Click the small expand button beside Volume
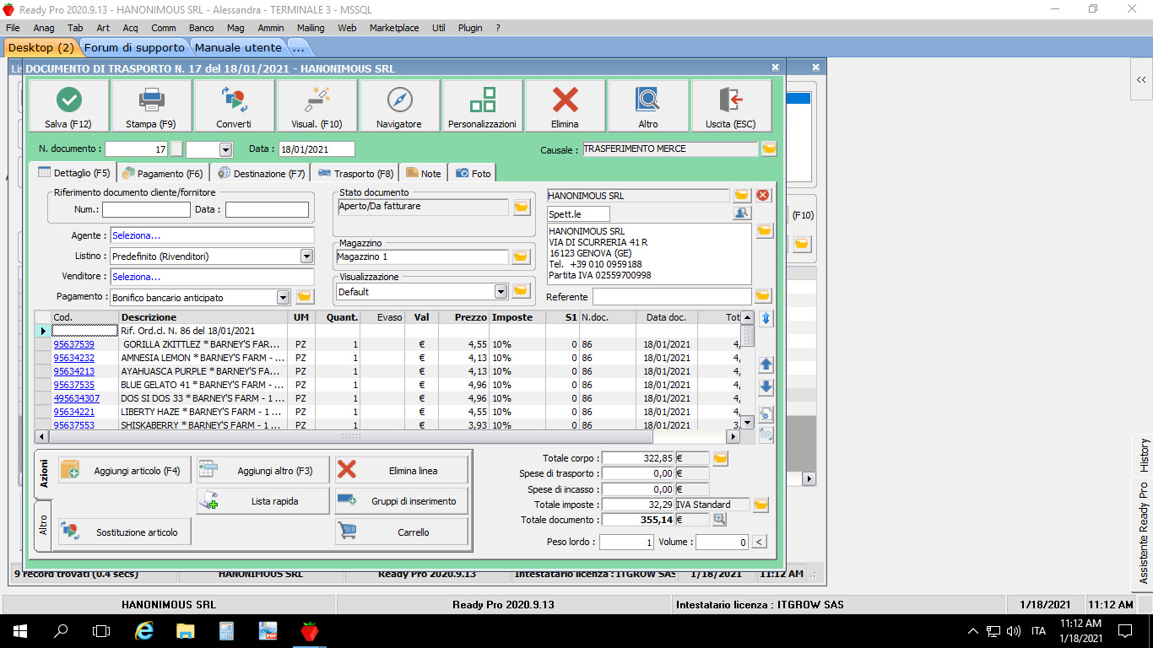1153x648 pixels. [x=759, y=542]
